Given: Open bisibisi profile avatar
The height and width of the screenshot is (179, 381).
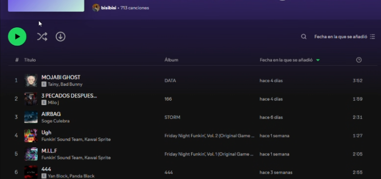Looking at the screenshot, I should point(96,8).
